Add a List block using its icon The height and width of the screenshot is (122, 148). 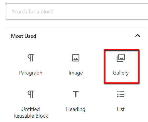click(121, 94)
